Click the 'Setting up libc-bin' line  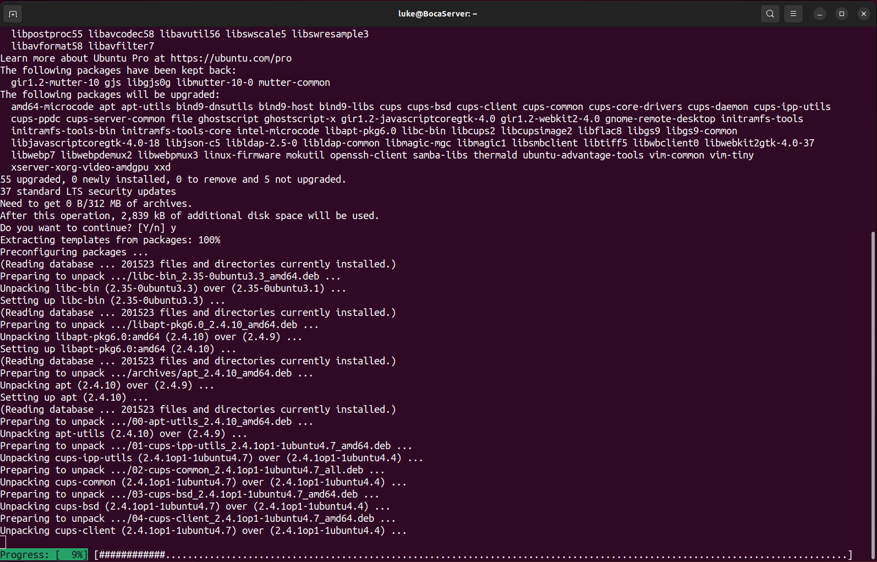(112, 301)
